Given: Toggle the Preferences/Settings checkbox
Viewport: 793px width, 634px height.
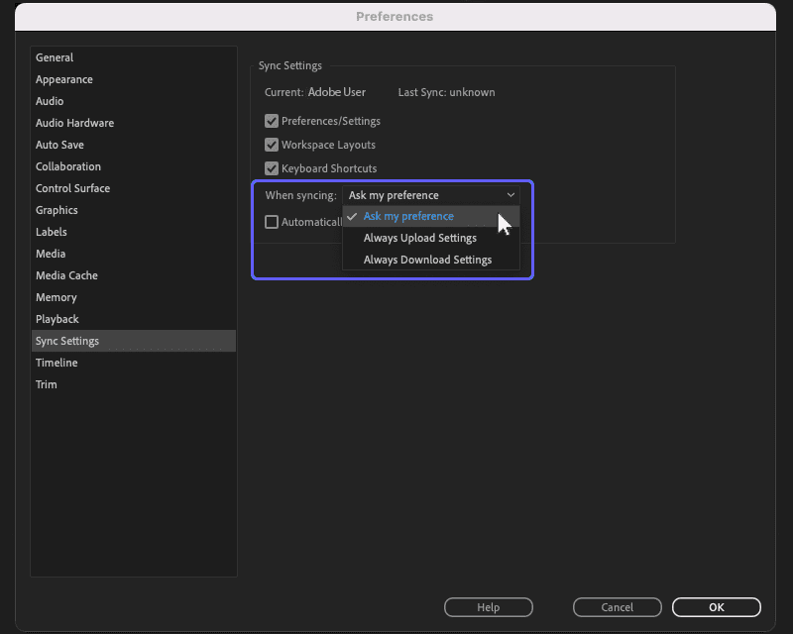Looking at the screenshot, I should click(272, 121).
